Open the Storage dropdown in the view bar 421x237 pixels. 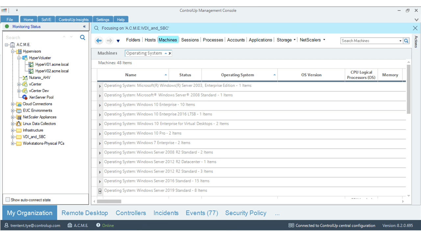coord(285,40)
